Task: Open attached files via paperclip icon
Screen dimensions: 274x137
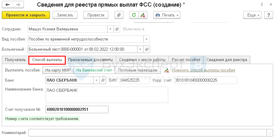Action: pos(119,15)
